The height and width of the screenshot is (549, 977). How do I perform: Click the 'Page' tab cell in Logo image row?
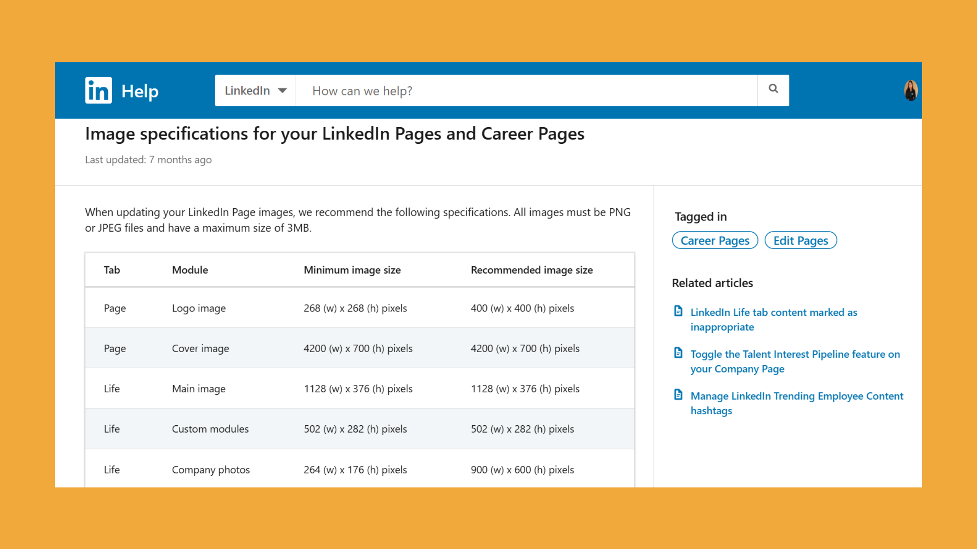pyautogui.click(x=115, y=308)
